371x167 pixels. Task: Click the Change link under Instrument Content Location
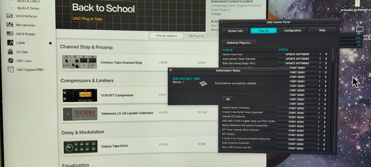point(216,14)
